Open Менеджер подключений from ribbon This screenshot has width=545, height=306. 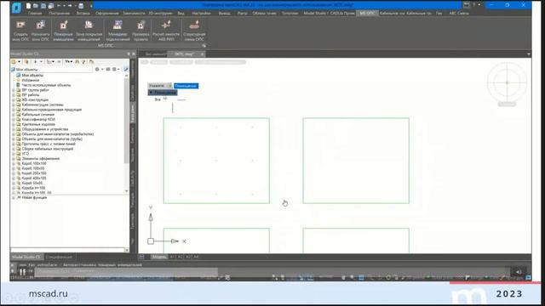[118, 31]
